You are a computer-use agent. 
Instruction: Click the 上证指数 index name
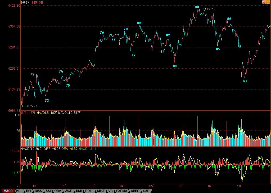[37, 2]
